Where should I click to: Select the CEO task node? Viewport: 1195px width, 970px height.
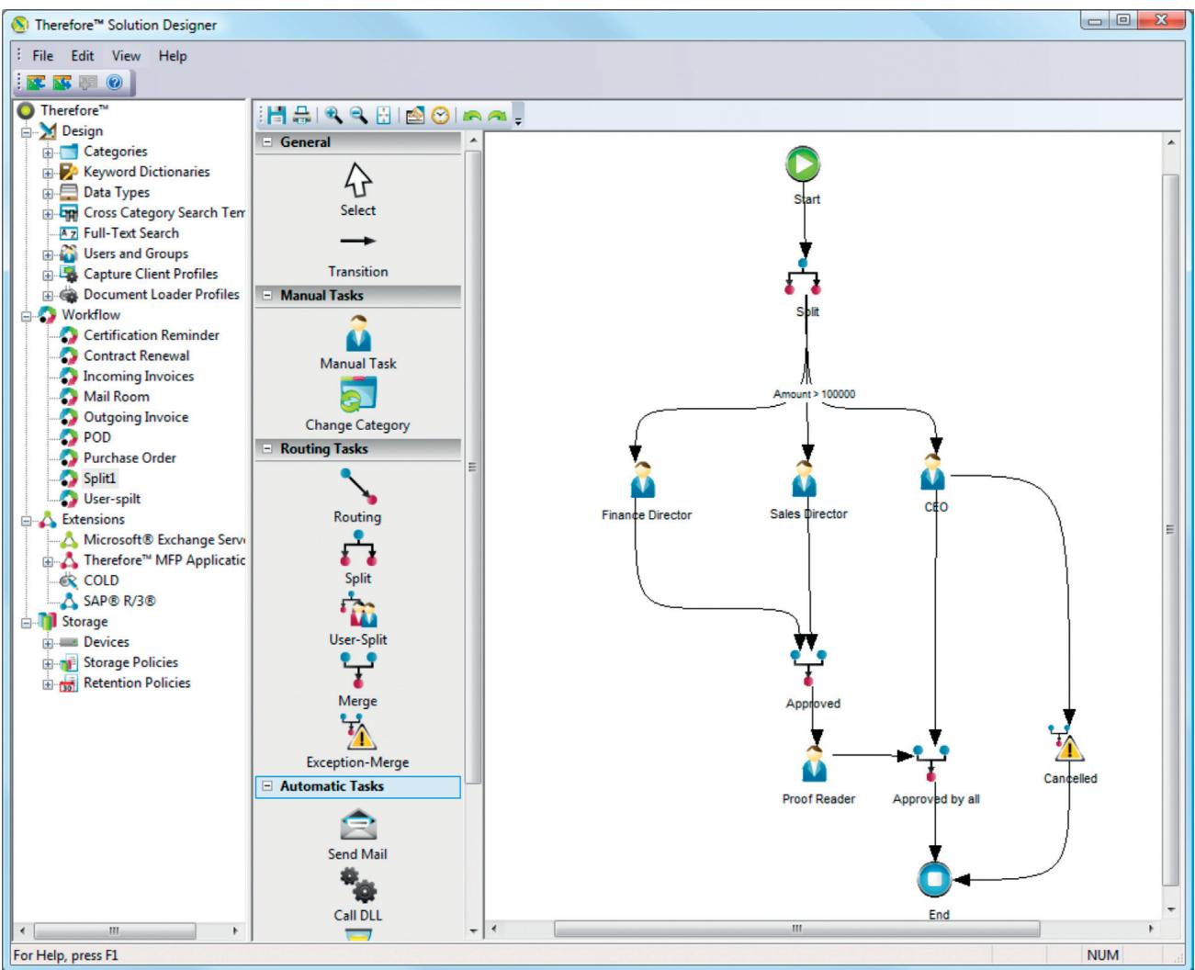pos(933,472)
